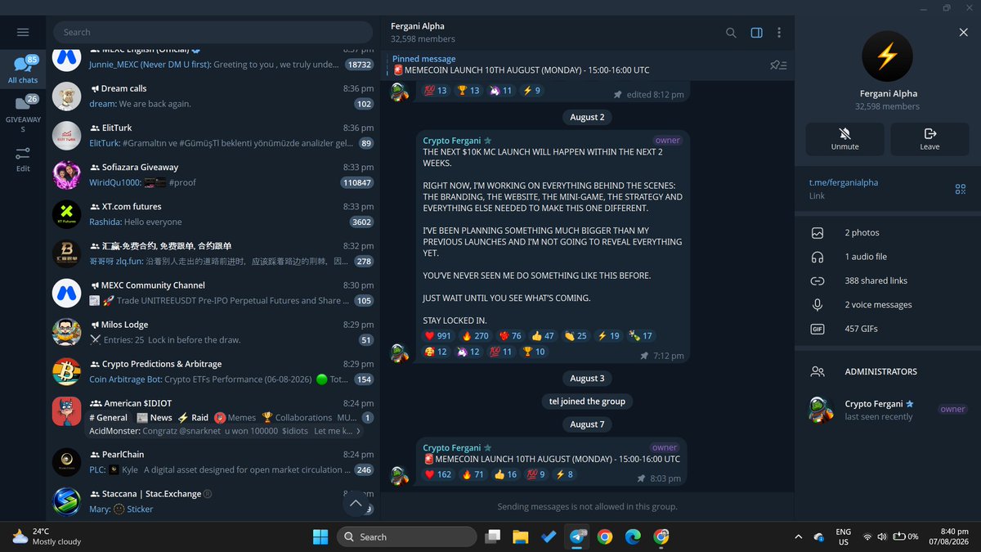This screenshot has height=552, width=981.
Task: Show hidden system tray icons
Action: pyautogui.click(x=798, y=536)
